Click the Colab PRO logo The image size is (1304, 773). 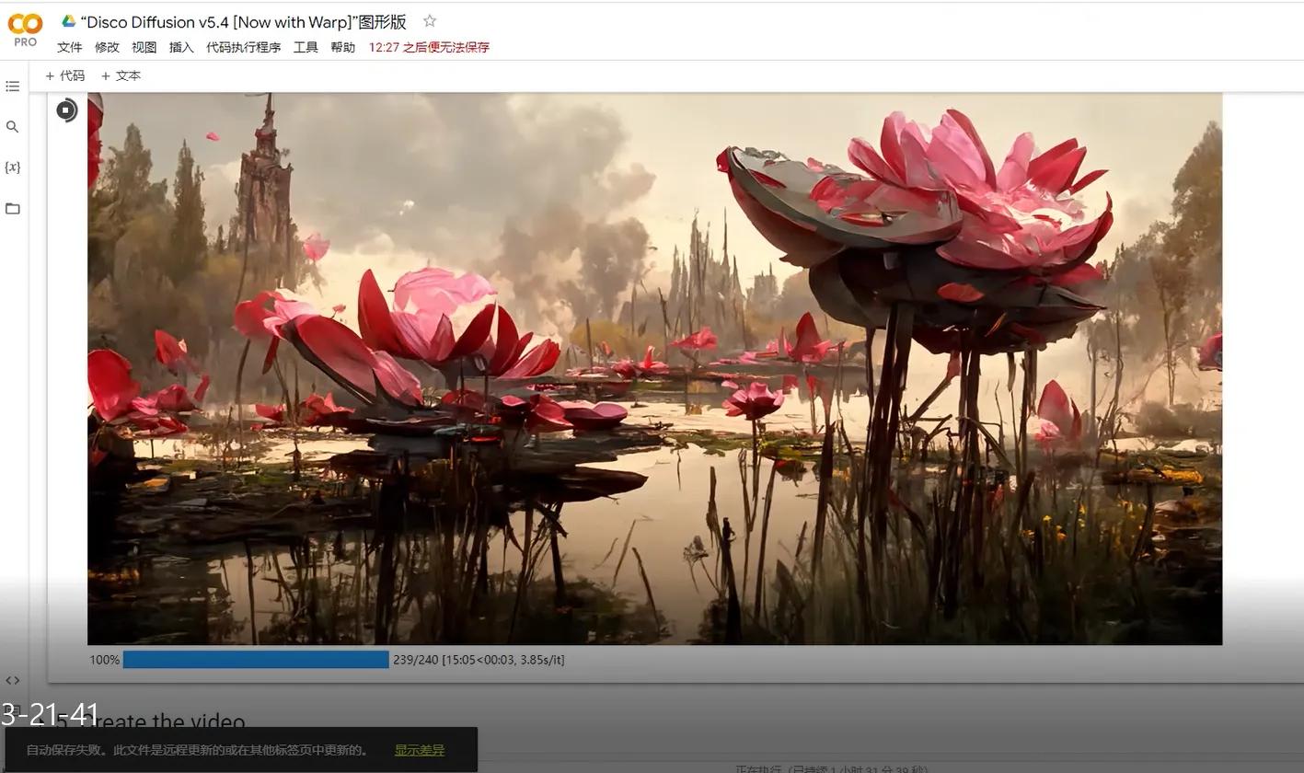click(25, 29)
